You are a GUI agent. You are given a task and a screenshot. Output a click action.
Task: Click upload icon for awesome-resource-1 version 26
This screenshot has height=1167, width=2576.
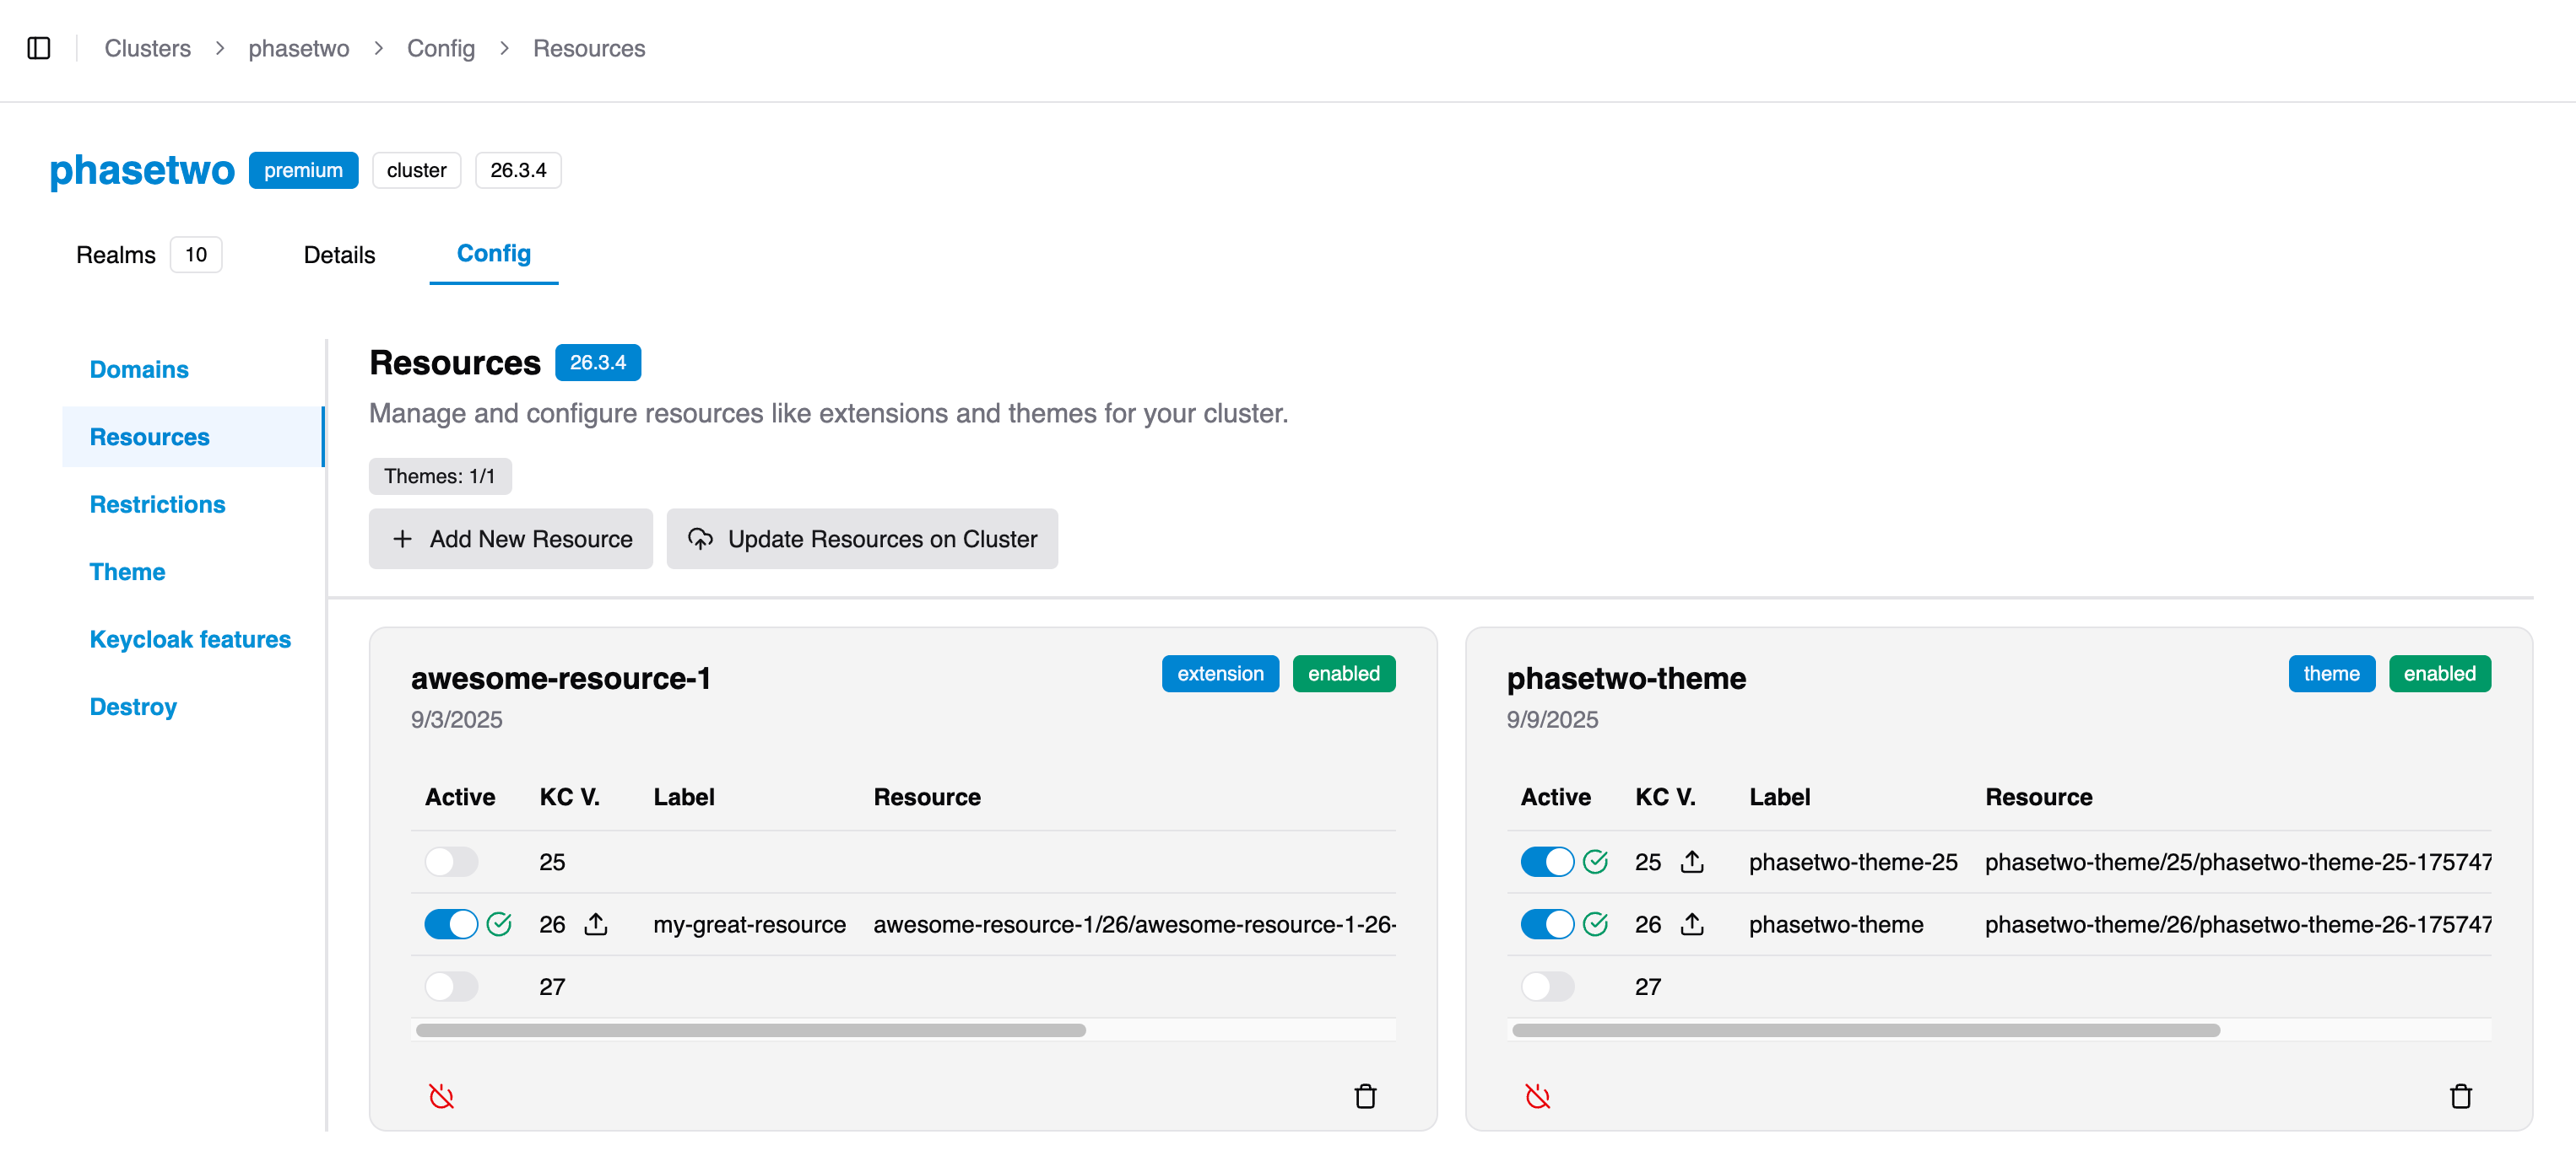coord(596,923)
